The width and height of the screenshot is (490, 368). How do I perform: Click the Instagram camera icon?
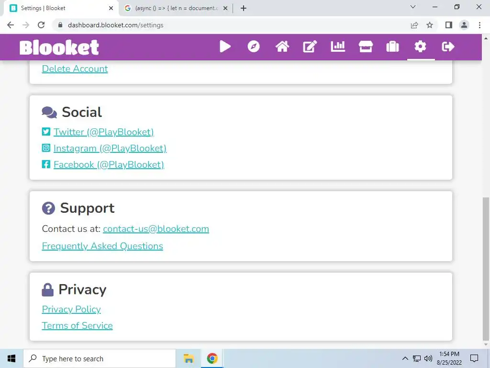(x=46, y=148)
